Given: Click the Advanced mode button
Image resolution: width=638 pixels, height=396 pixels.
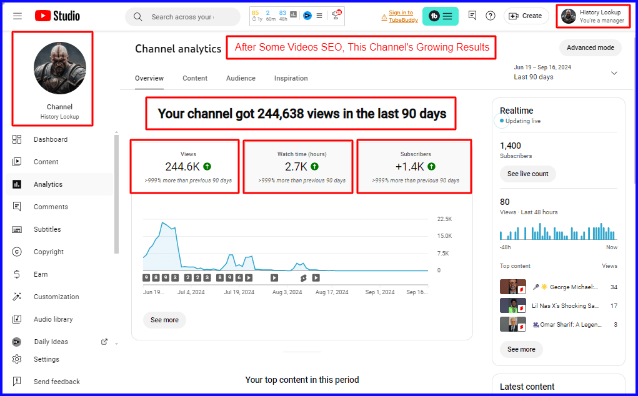Looking at the screenshot, I should tap(590, 47).
